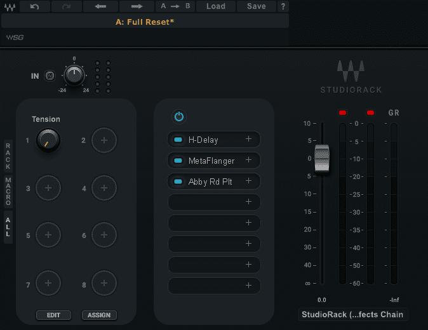This screenshot has height=330, width=428.
Task: Click the StudioRack (...fects Chain name field
Action: [353, 315]
